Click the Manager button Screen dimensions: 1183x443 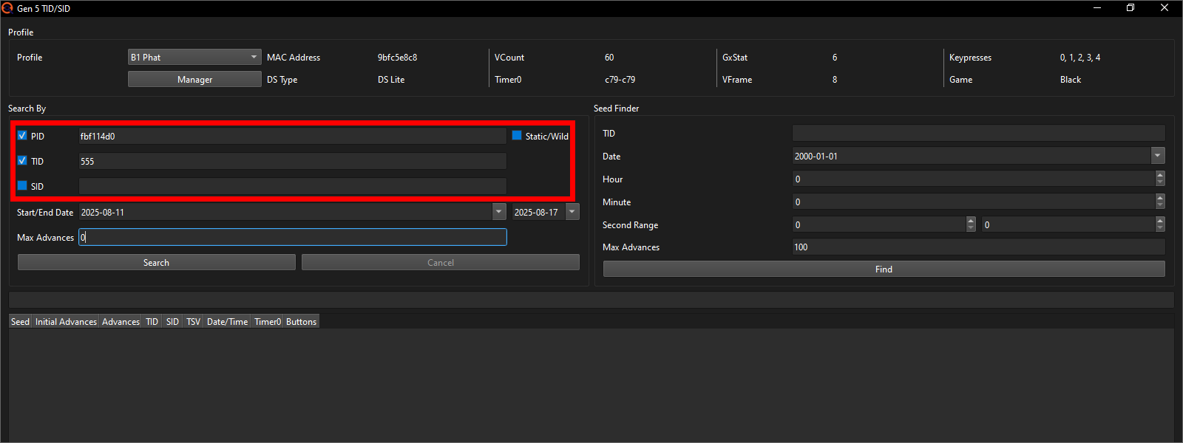(x=194, y=79)
